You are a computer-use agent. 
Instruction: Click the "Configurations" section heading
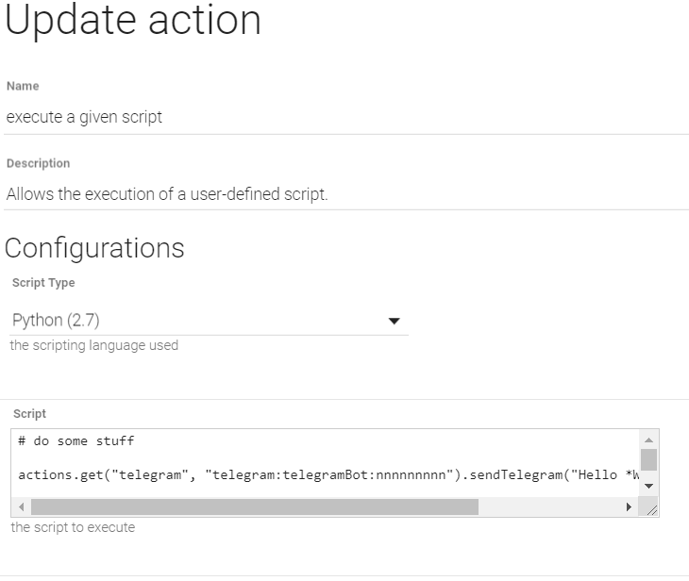coord(94,248)
